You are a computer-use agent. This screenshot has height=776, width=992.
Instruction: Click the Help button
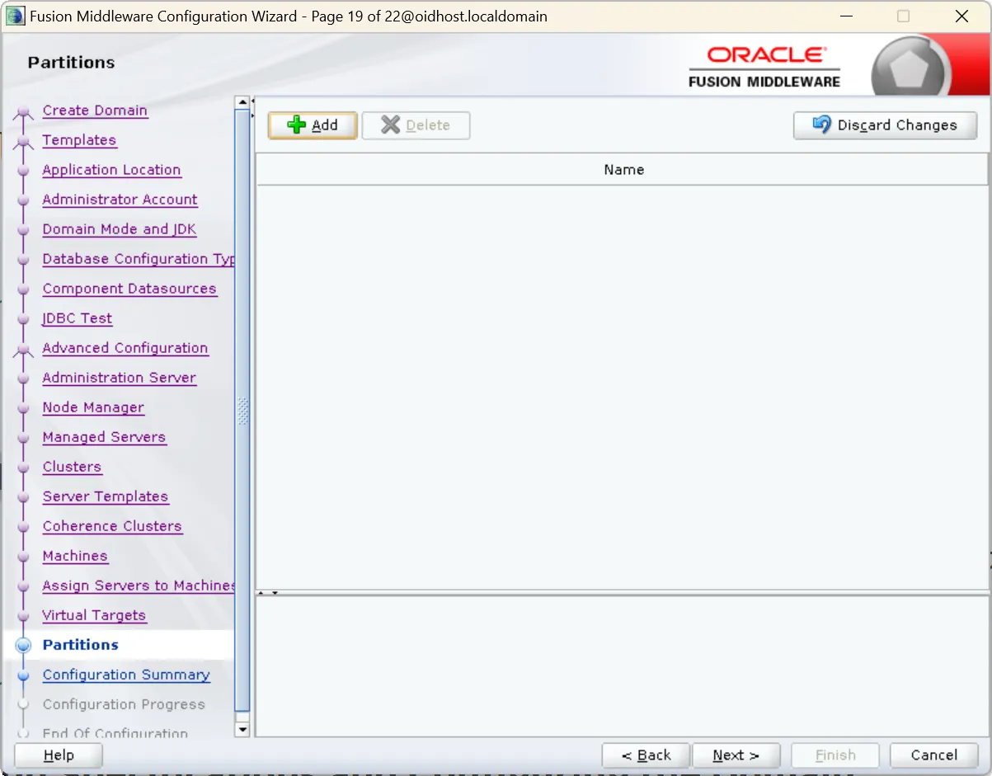coord(59,755)
